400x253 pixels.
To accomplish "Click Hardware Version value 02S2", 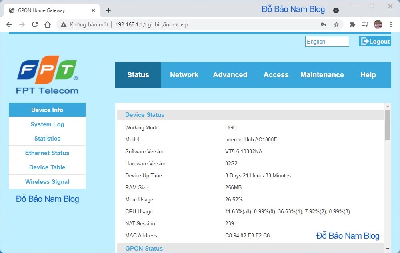I will point(231,163).
